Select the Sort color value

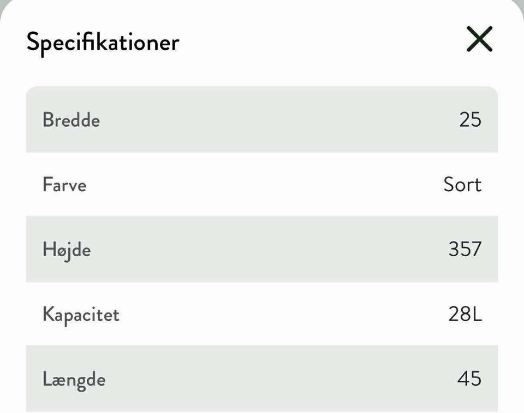(462, 185)
